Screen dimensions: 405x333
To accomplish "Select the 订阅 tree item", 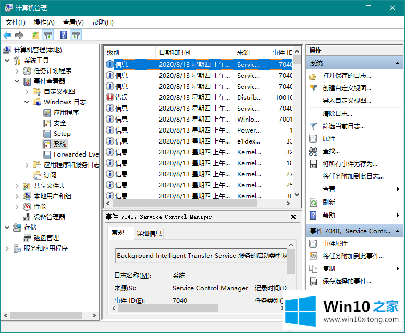I will (50, 175).
